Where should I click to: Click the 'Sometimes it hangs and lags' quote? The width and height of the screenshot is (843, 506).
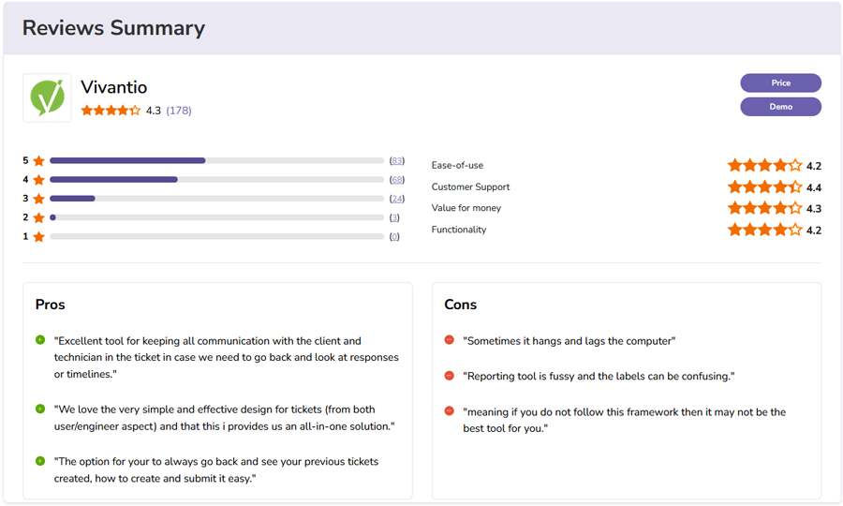[x=569, y=341]
